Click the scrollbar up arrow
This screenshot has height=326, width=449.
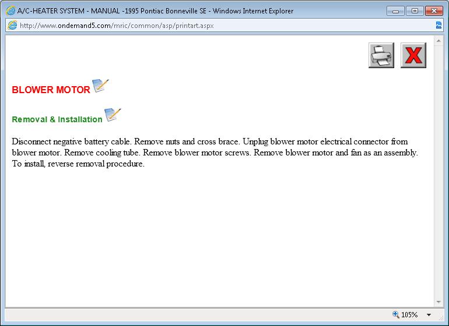coord(439,41)
